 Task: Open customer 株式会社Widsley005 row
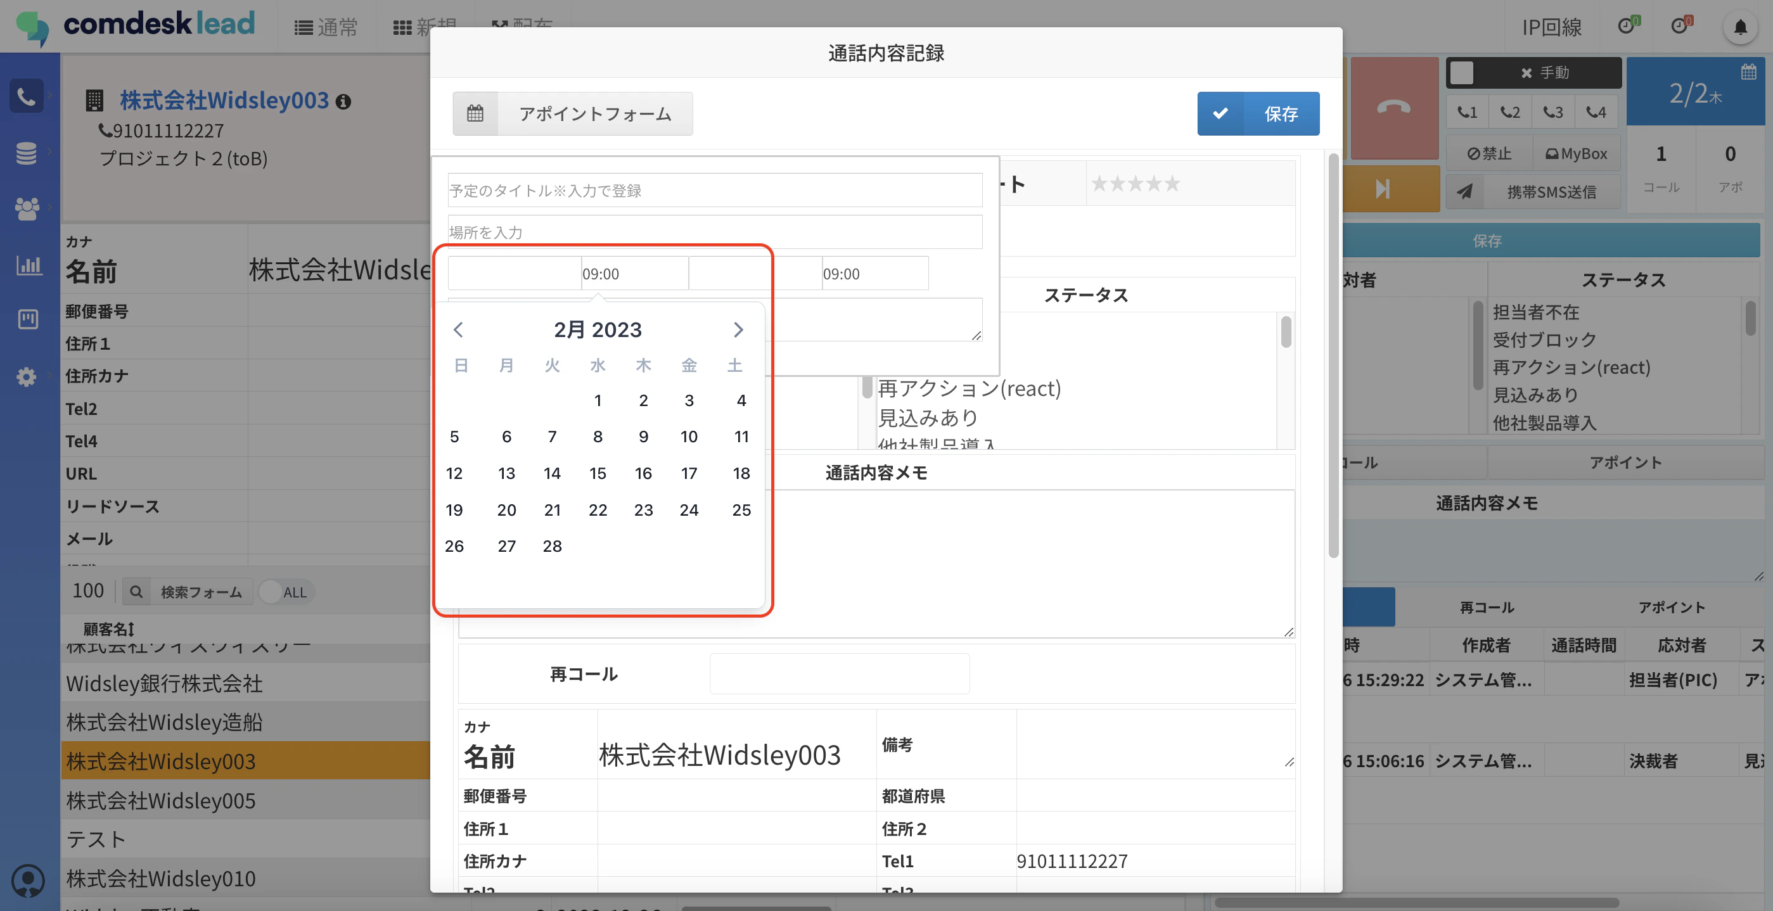[x=245, y=800]
